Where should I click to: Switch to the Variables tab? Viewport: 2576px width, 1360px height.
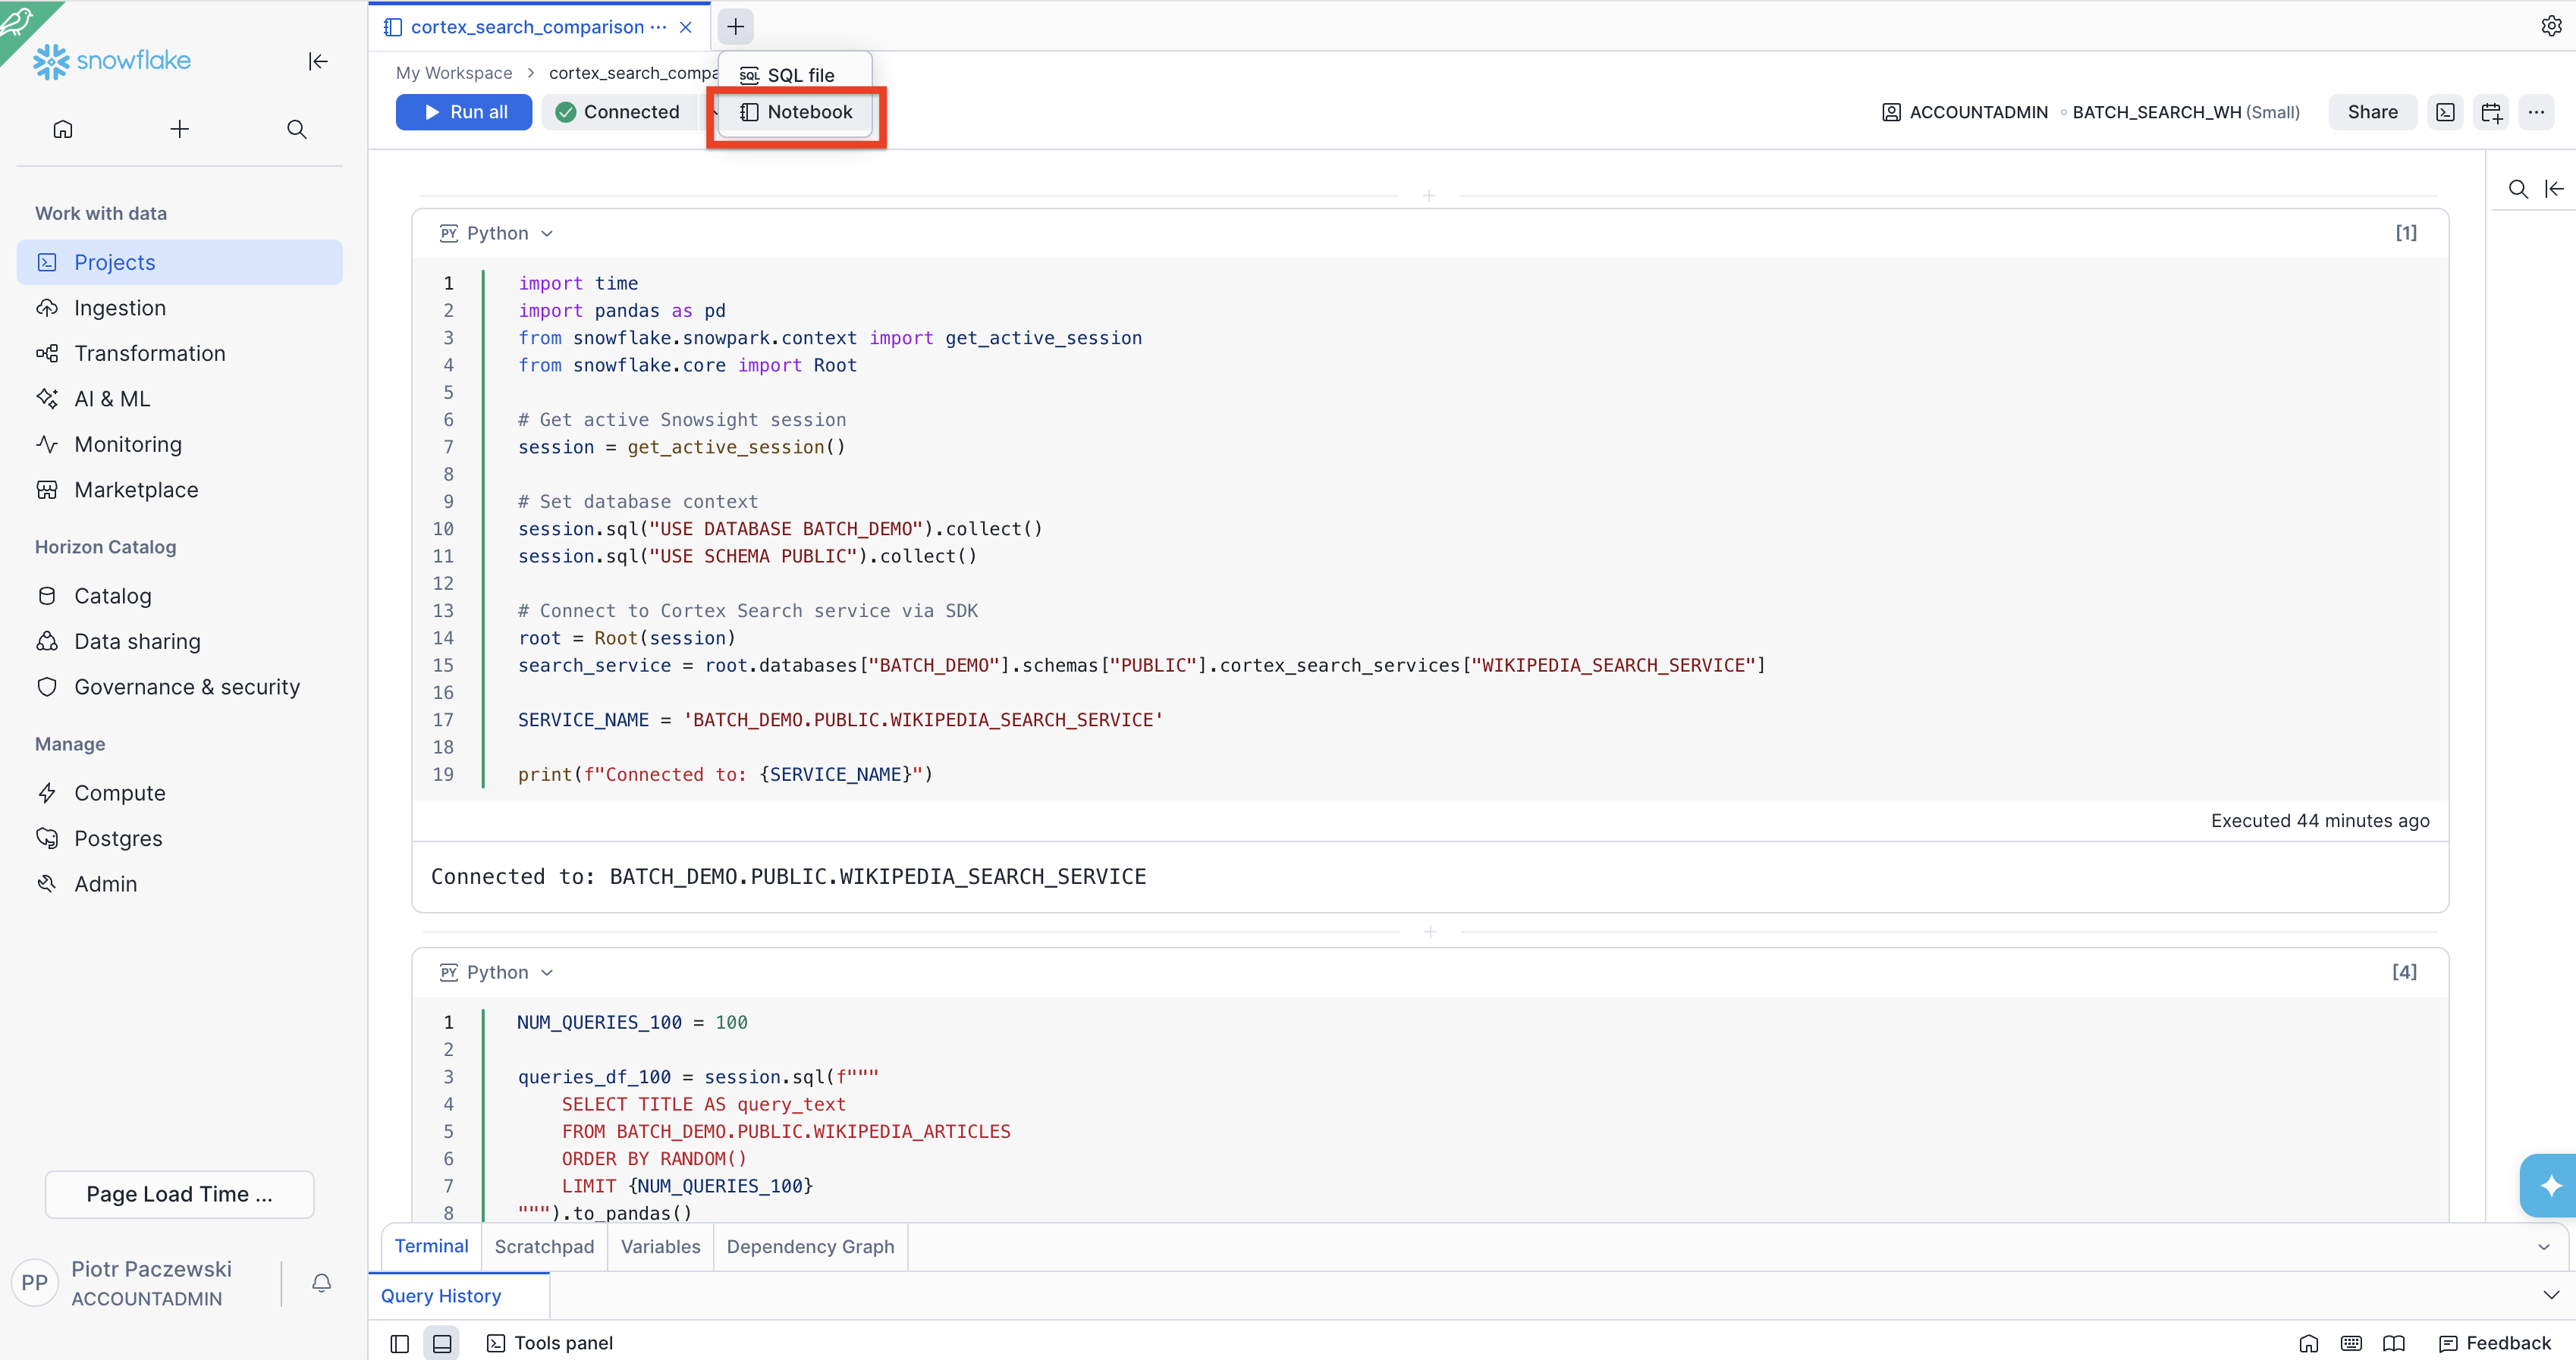point(660,1246)
